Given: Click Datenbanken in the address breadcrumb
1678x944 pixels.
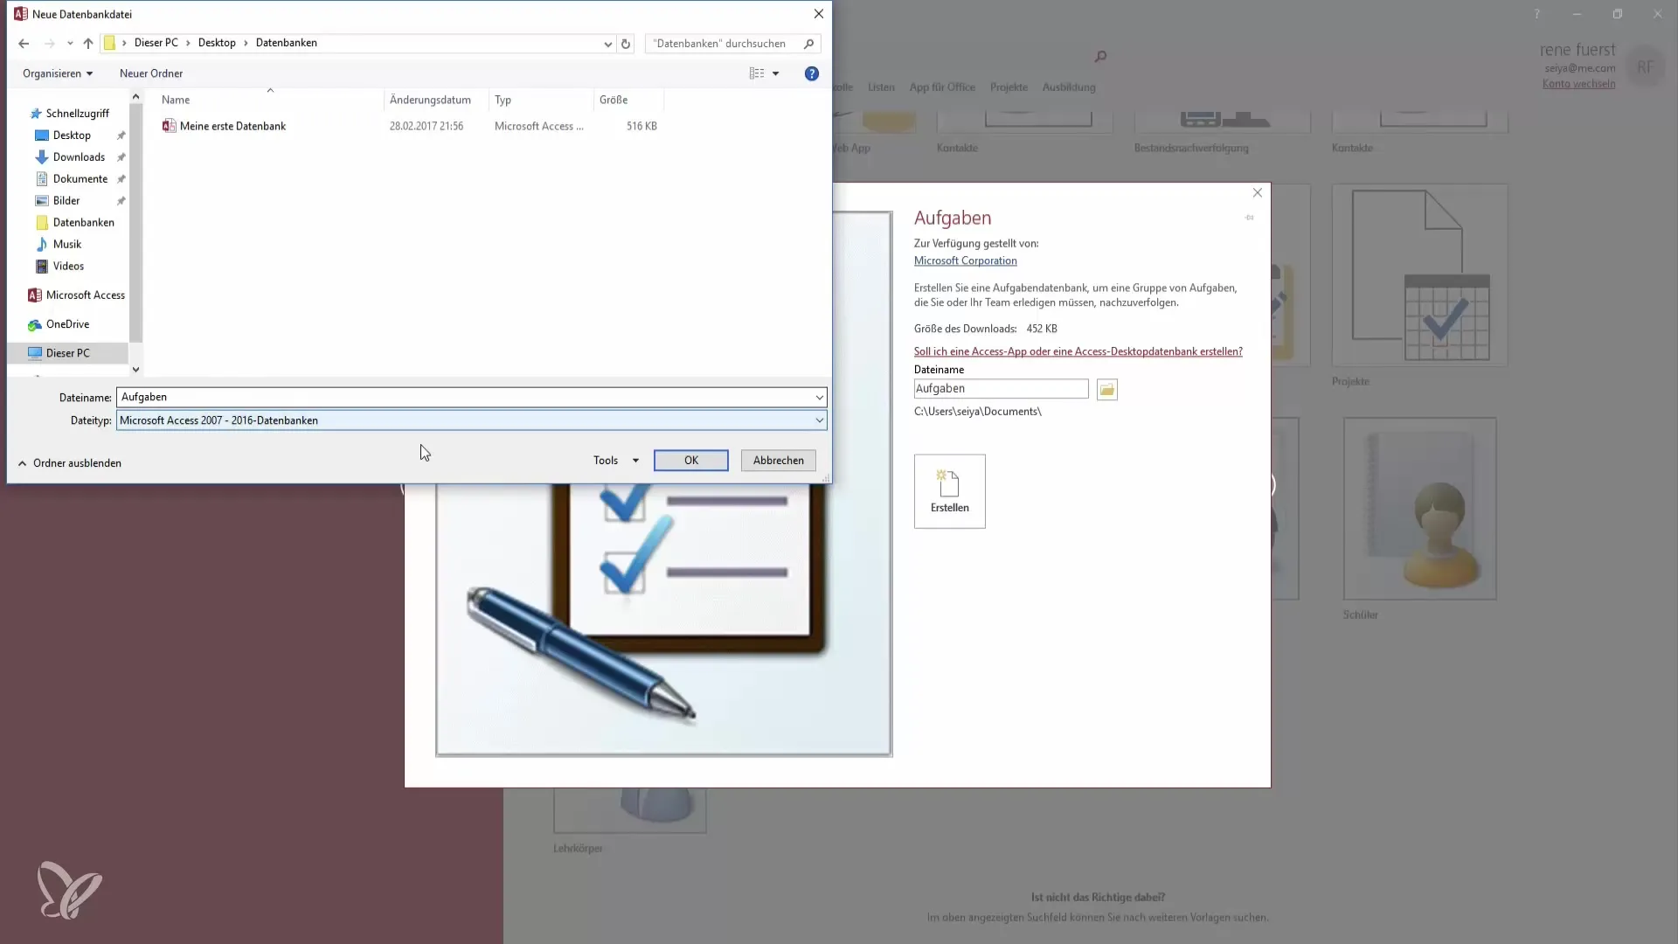Looking at the screenshot, I should pos(287,43).
